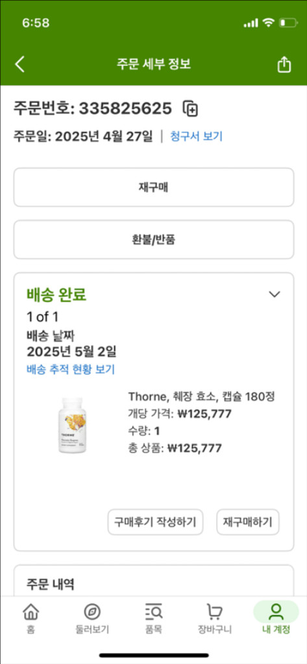Tap the 주문 내역 section header

point(51,584)
